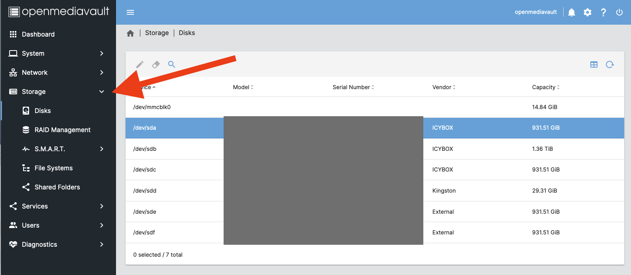The image size is (631, 275).
Task: Click the openmediavault hostname label
Action: tap(536, 12)
